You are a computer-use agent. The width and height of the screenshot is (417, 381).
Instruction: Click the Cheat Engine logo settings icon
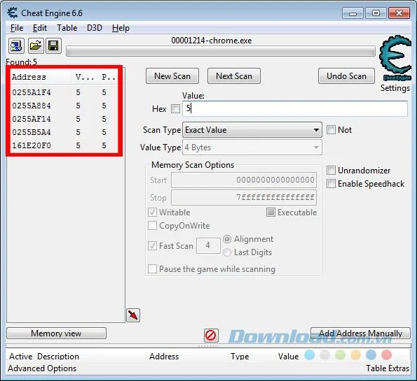(395, 58)
